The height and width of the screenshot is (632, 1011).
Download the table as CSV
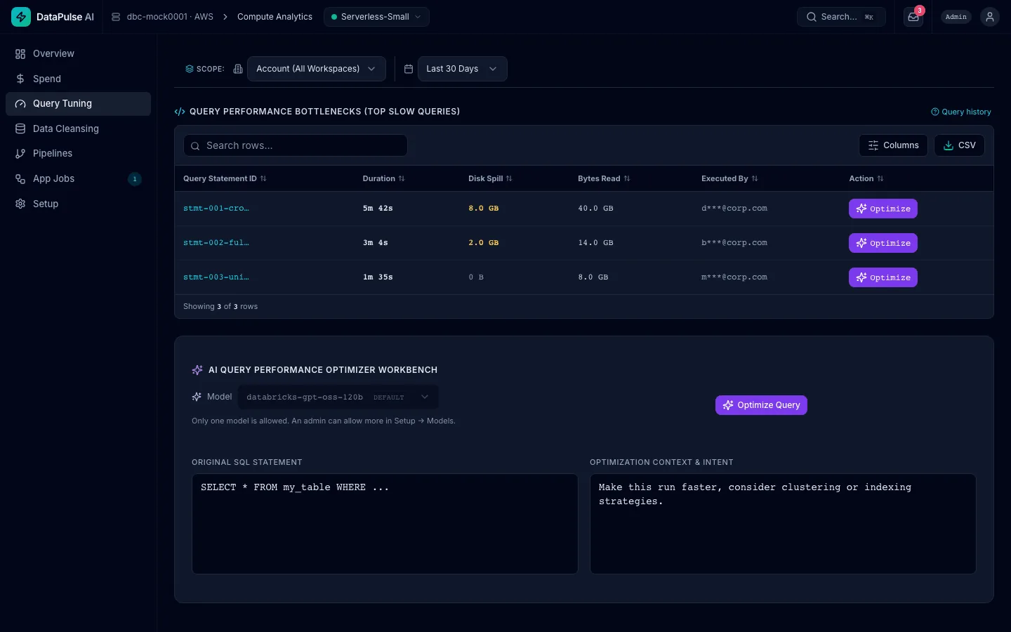click(959, 145)
